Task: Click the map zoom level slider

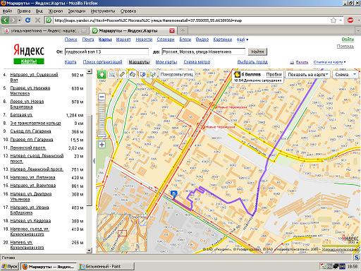Action: [x=102, y=121]
